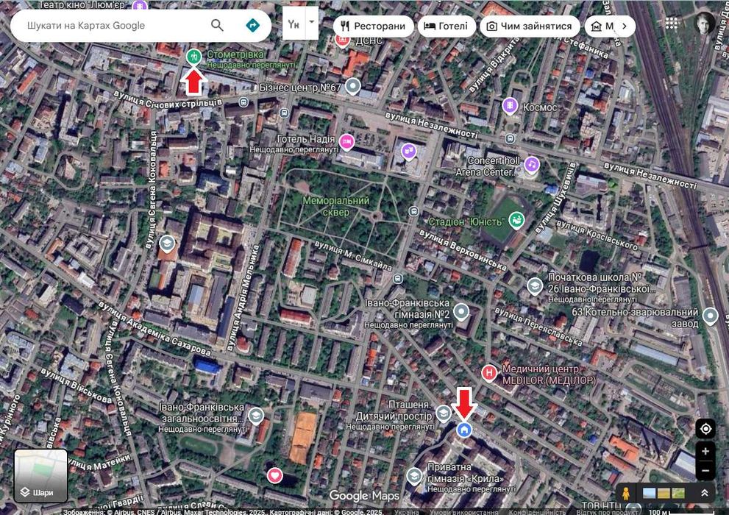Click the Стометрівка place label
This screenshot has width=729, height=515.
(235, 54)
